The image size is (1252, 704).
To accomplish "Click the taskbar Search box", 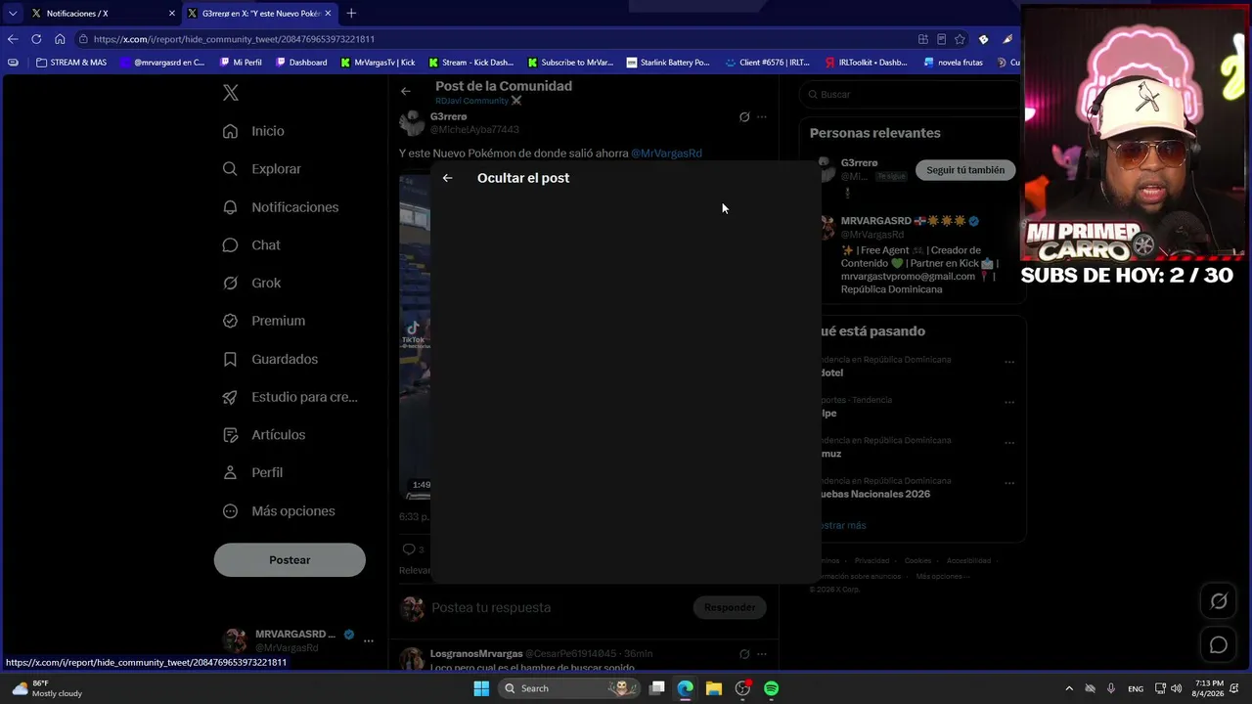I will point(567,688).
